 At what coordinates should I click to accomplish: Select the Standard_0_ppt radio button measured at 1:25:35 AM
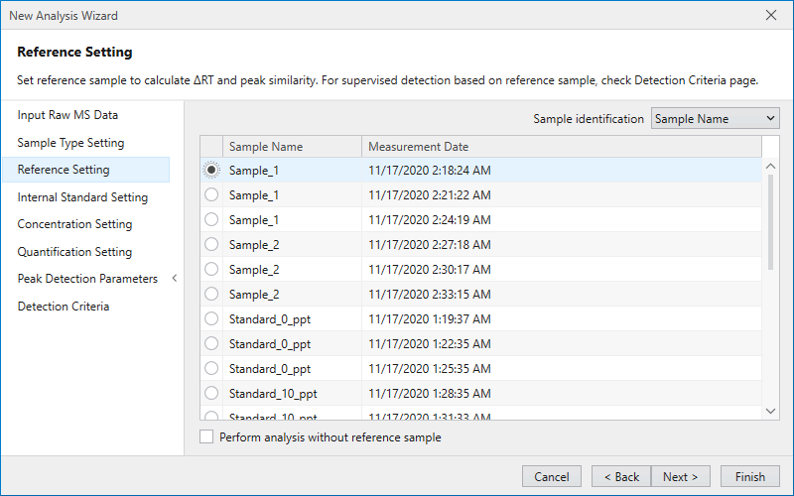coord(211,368)
